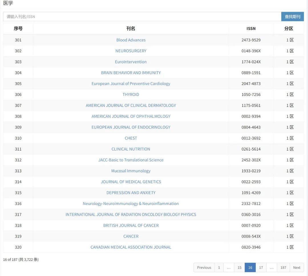Viewport: 308px width, 276px height.
Task: Open CANADIAN MEDICAL ASSOCIATION JOURNAL link
Action: [131, 247]
